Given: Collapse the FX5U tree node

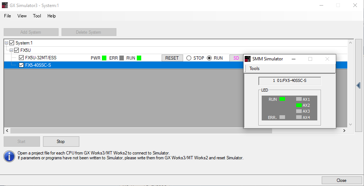Looking at the screenshot, I should (11, 50).
